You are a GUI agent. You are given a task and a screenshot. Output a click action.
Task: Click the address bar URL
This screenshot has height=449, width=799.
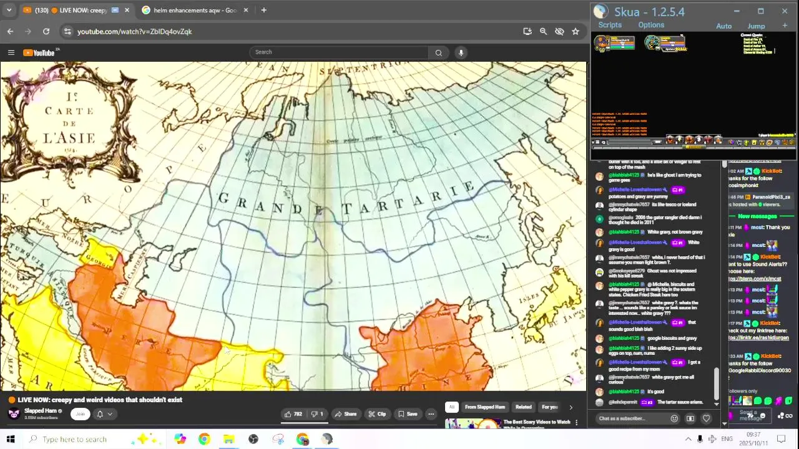(134, 31)
